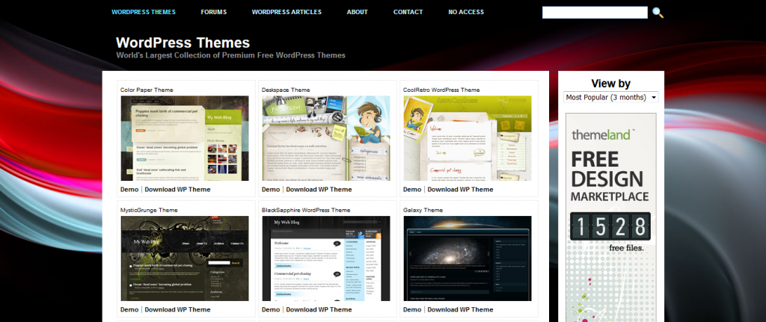766x322 pixels.
Task: Open the About menu item
Action: coord(357,12)
